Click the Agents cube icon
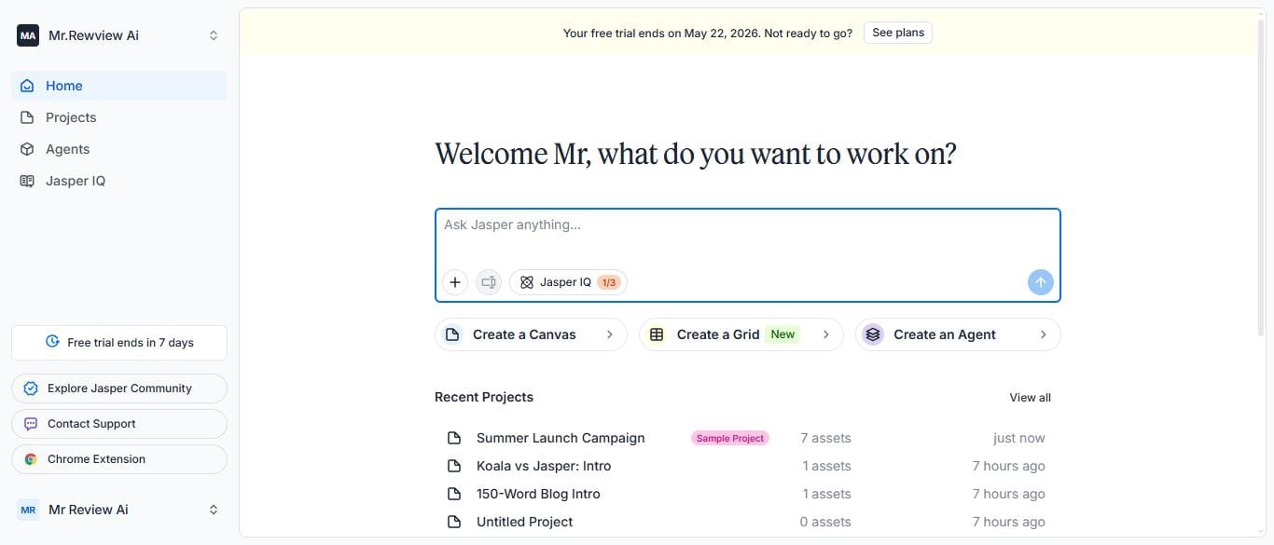This screenshot has width=1274, height=545. [27, 149]
